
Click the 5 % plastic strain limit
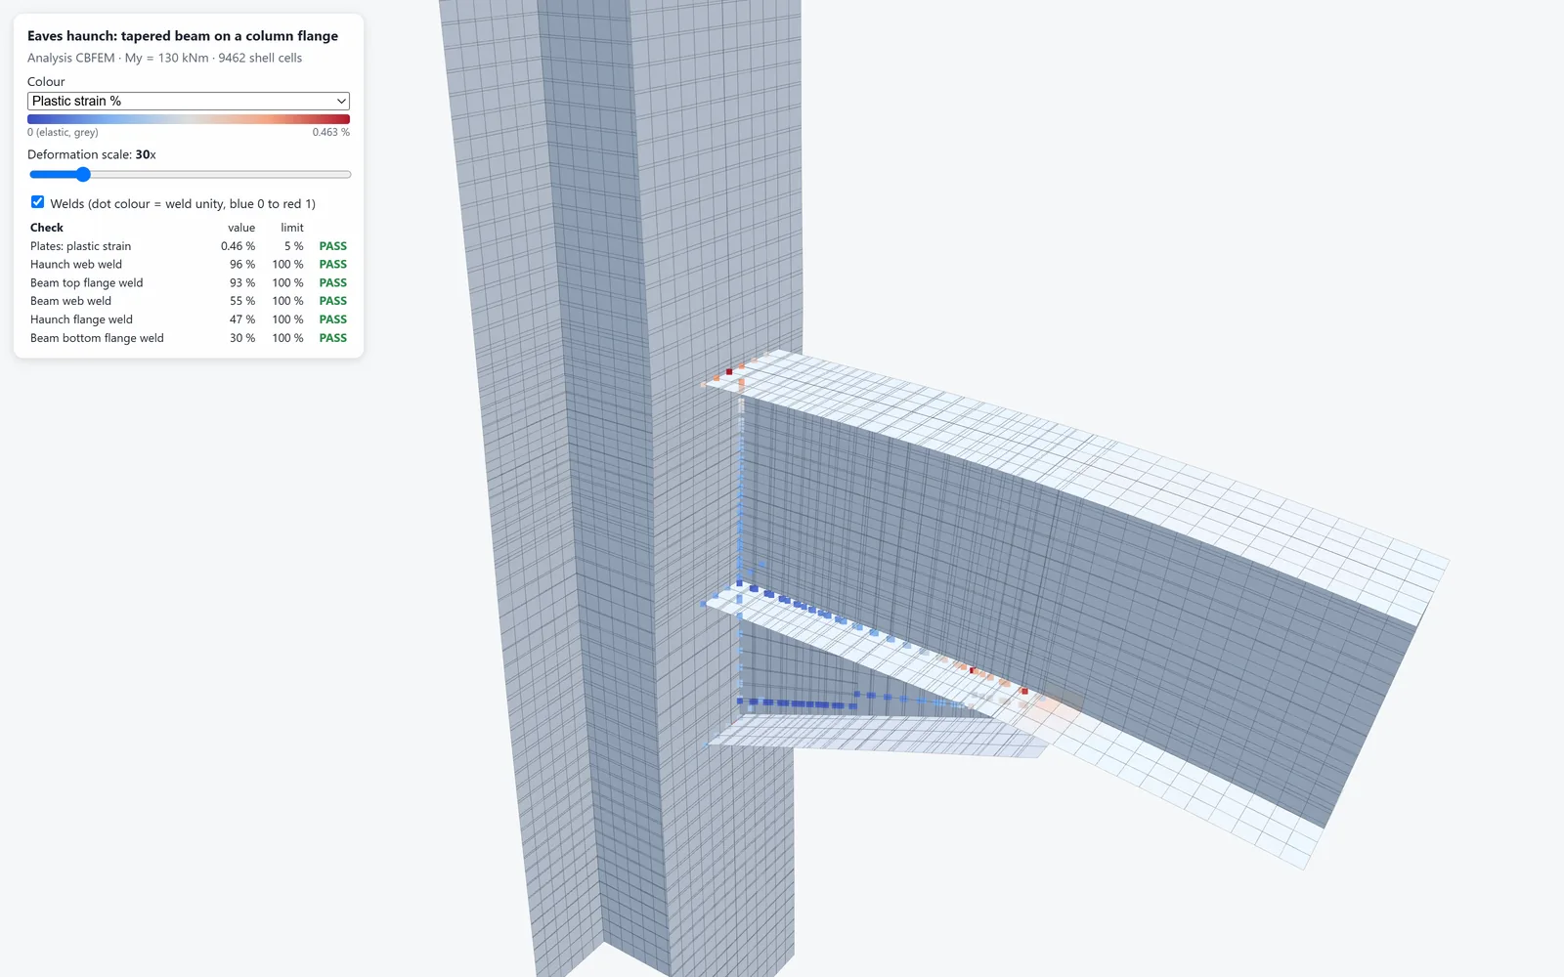[x=293, y=246]
